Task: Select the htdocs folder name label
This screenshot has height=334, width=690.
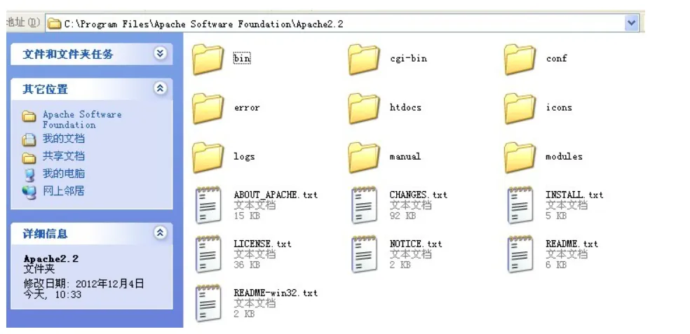Action: click(x=405, y=108)
